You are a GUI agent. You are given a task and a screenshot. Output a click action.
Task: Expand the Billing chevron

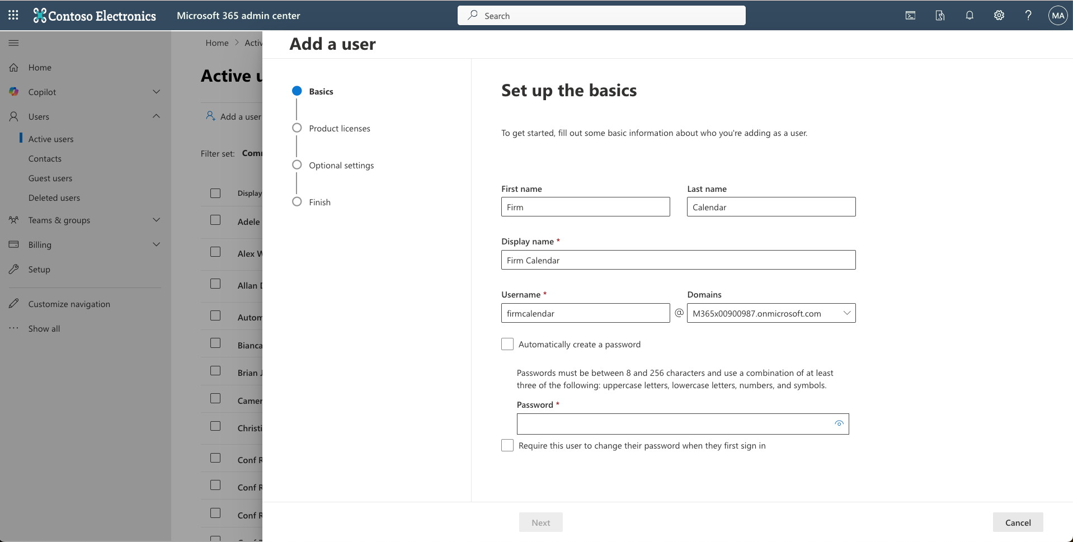click(157, 244)
